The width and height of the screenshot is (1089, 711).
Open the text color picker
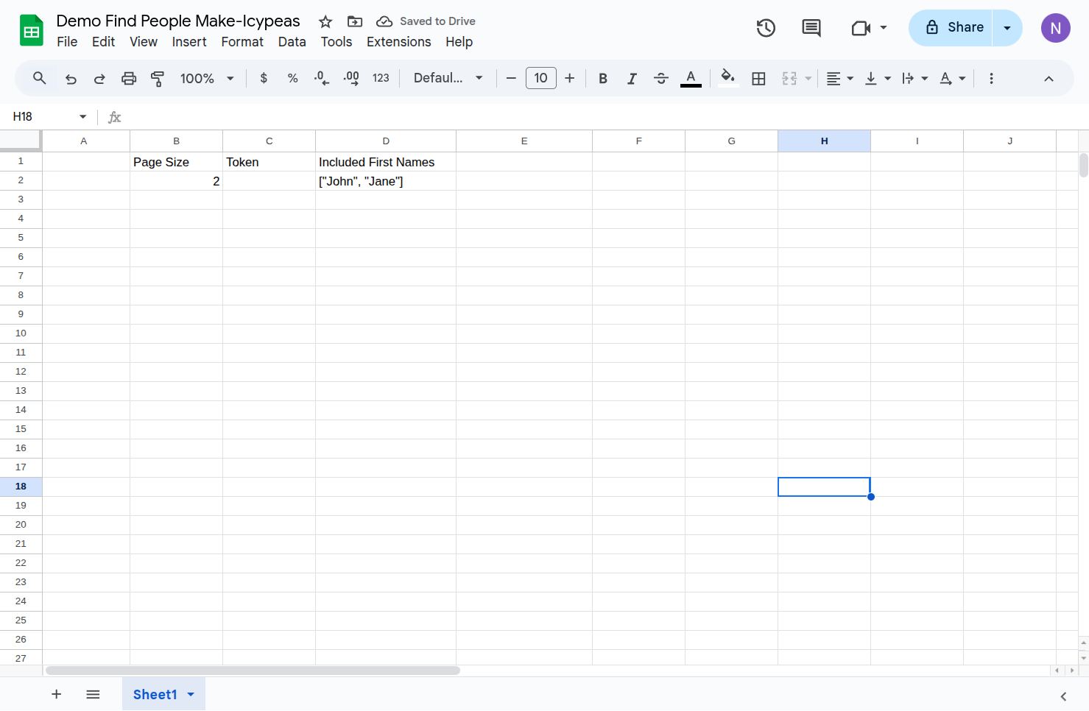click(691, 78)
